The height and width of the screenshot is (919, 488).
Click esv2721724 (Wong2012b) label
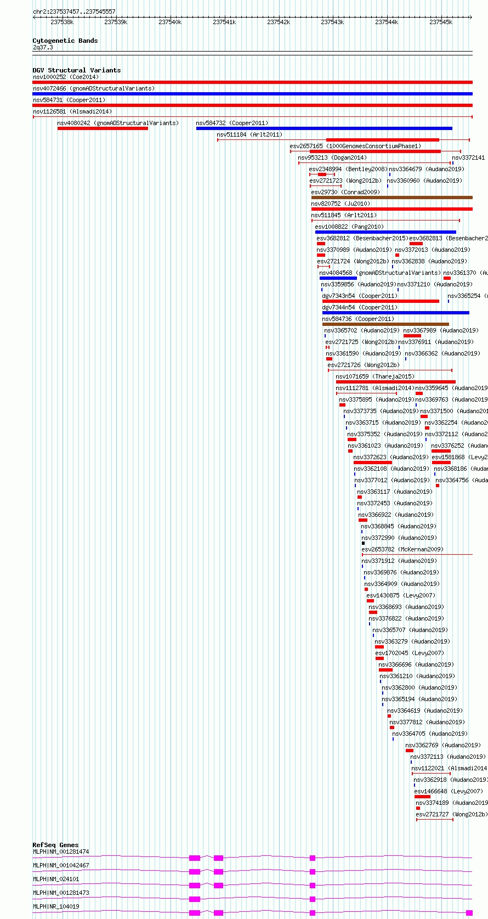click(353, 261)
